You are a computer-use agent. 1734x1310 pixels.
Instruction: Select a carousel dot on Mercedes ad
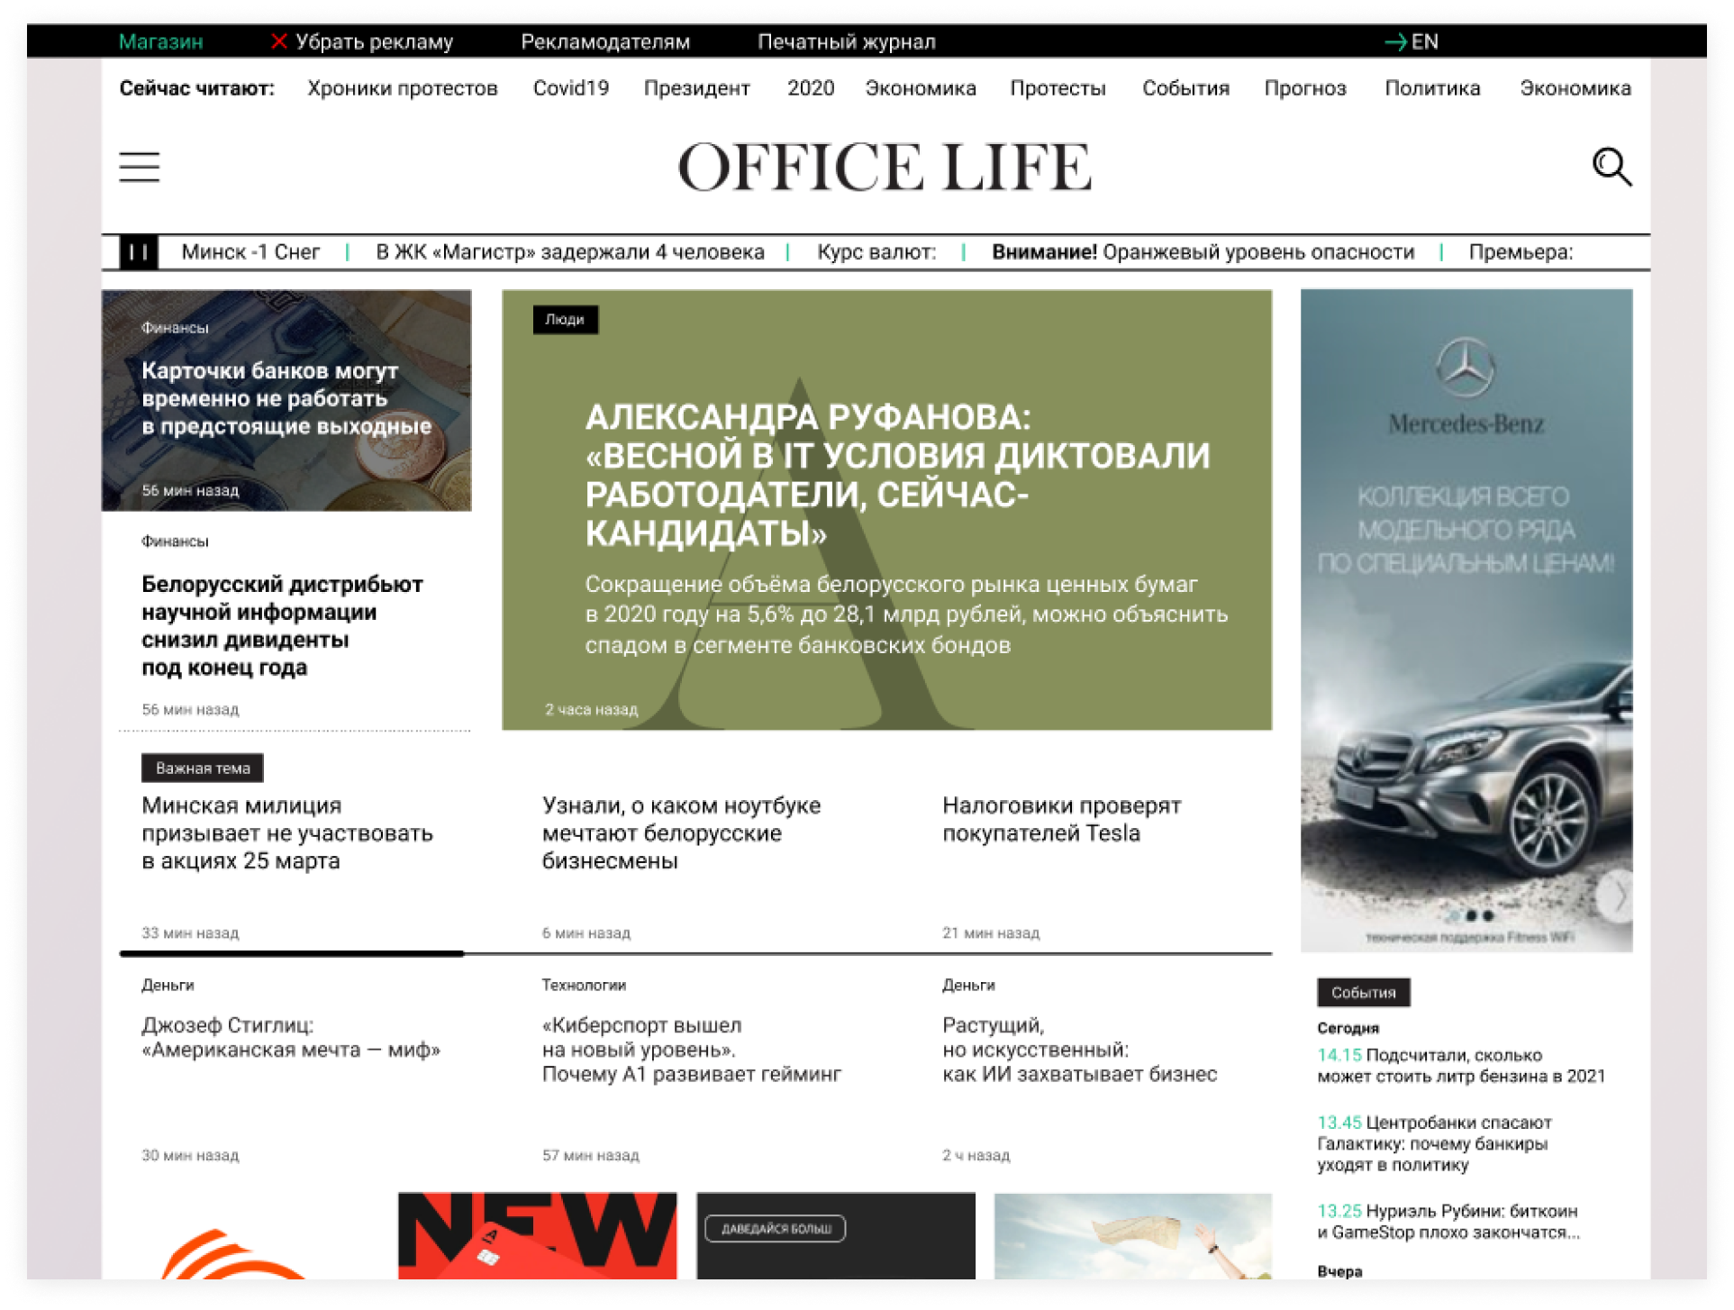(x=1471, y=915)
